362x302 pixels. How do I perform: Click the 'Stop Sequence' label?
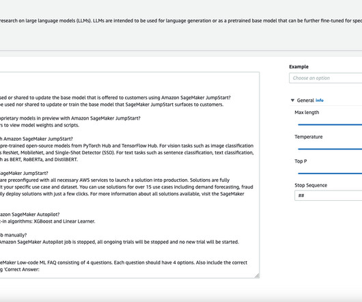[x=311, y=185]
